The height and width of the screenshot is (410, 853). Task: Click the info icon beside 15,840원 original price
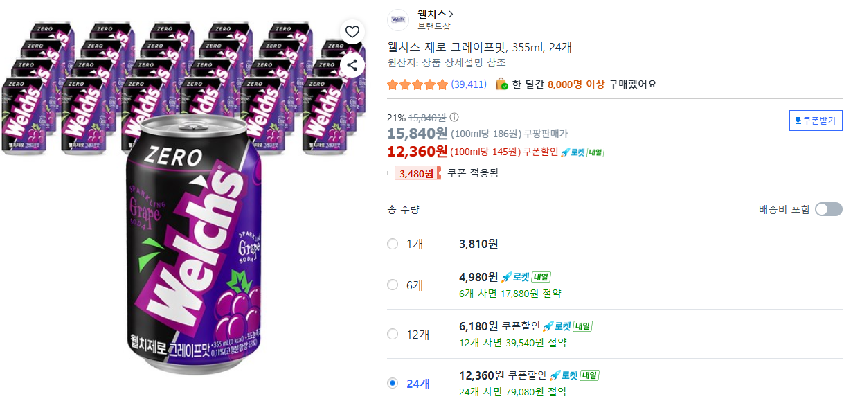[454, 117]
